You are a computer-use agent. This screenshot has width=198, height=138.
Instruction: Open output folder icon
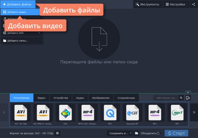(136, 133)
